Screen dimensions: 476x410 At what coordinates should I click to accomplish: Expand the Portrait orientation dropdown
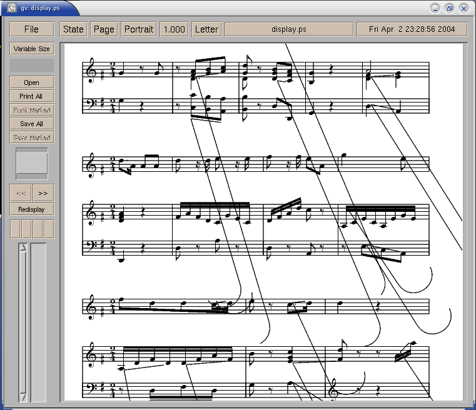138,29
